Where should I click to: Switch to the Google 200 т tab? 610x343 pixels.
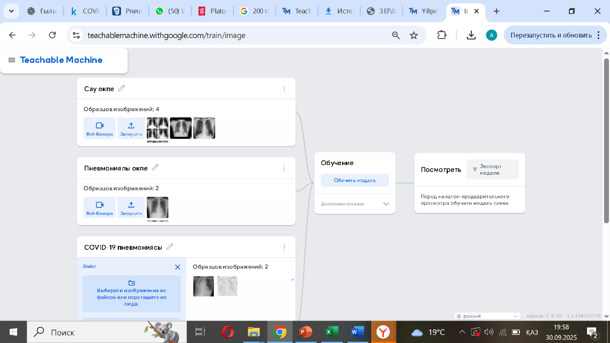click(x=255, y=11)
